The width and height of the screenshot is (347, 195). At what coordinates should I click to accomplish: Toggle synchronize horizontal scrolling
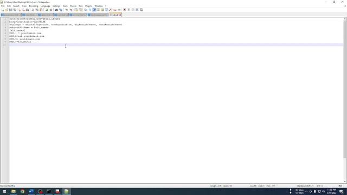point(80,10)
